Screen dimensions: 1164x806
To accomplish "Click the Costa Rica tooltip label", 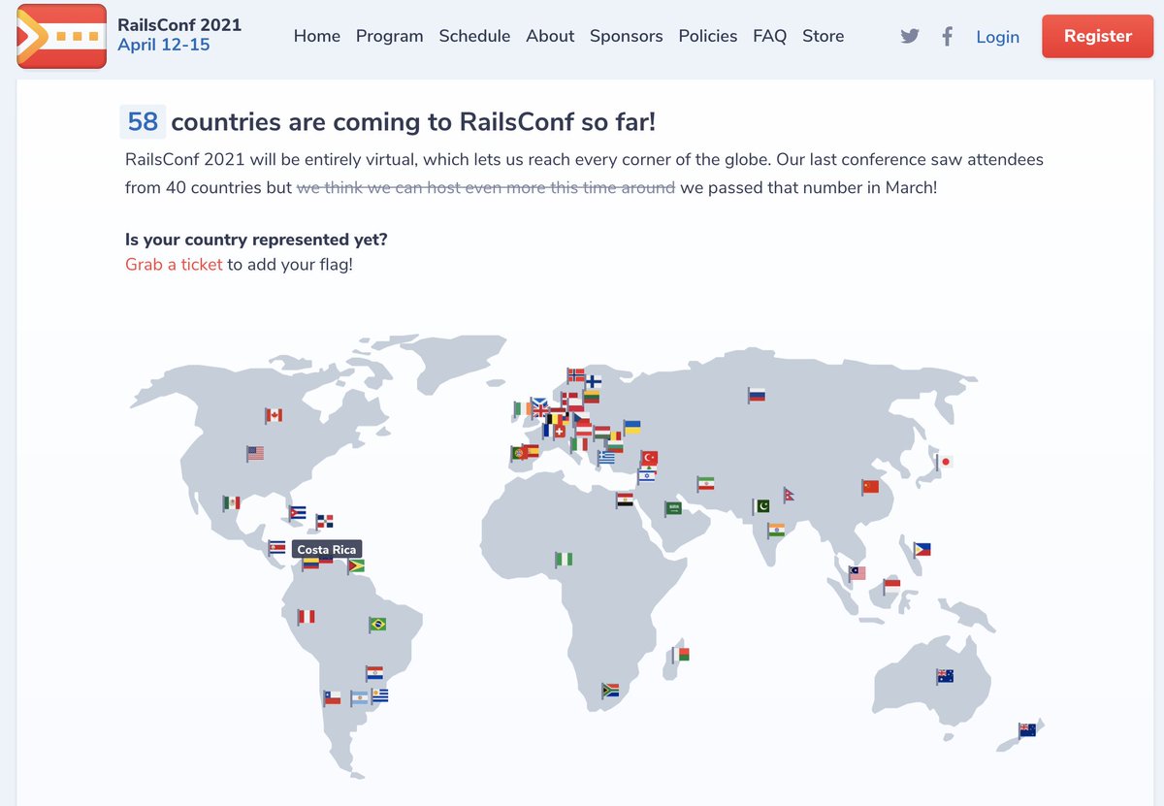I will point(326,550).
